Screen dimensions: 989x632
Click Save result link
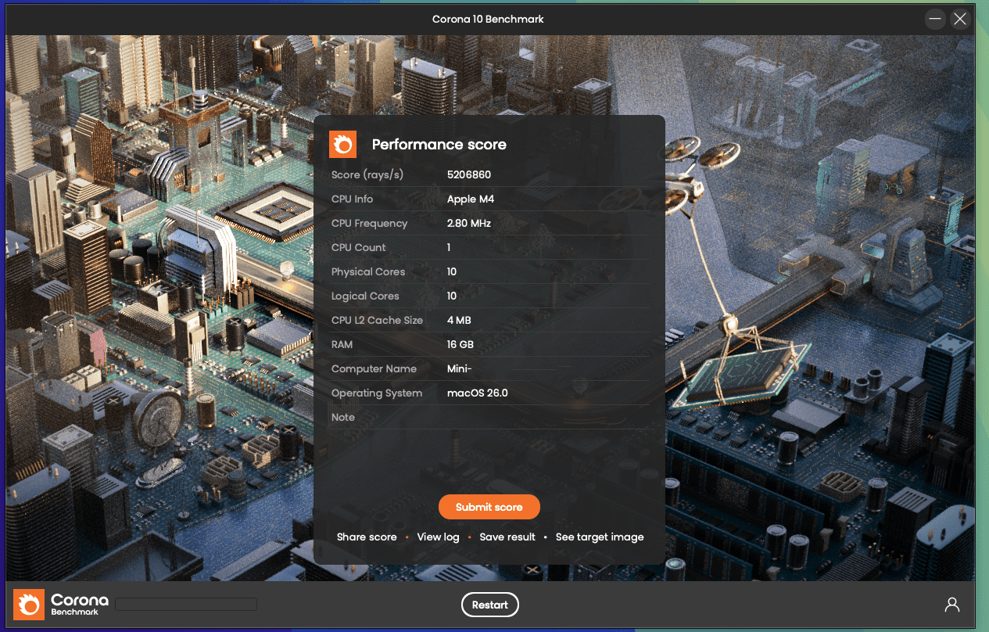507,537
